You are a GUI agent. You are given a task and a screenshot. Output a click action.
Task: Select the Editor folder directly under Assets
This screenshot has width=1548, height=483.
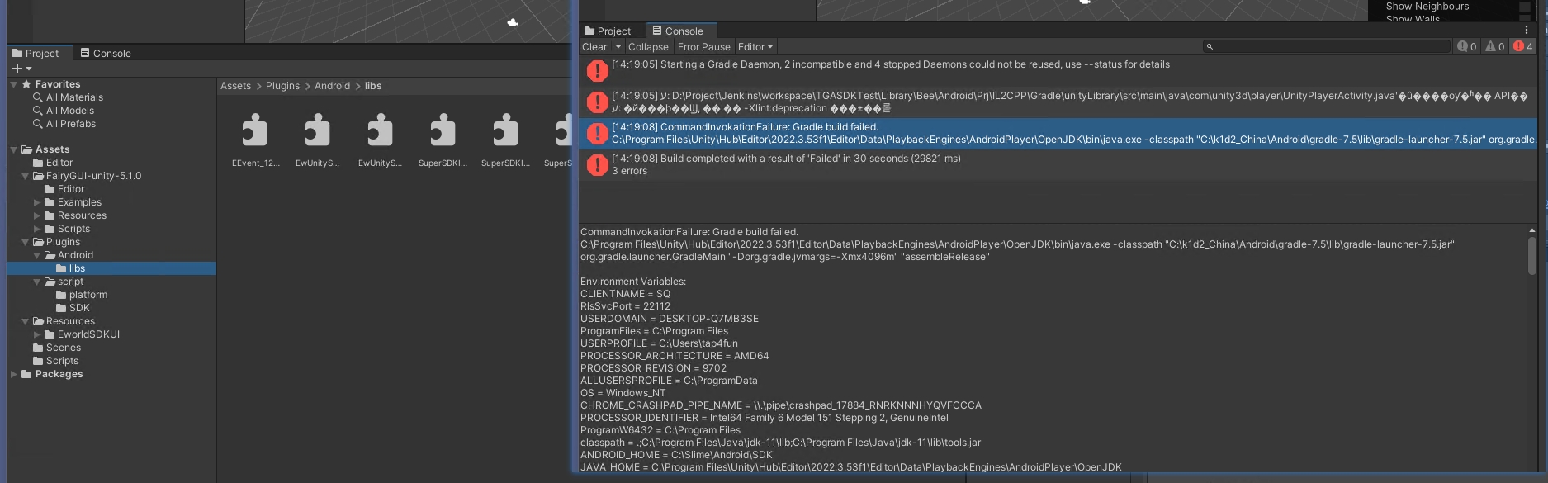pos(53,163)
